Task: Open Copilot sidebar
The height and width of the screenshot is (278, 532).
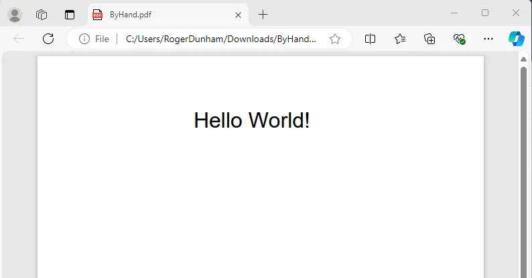Action: pos(517,39)
